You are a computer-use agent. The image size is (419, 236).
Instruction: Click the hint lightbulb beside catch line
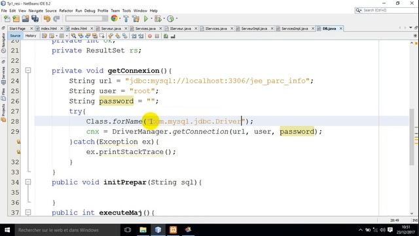point(18,142)
